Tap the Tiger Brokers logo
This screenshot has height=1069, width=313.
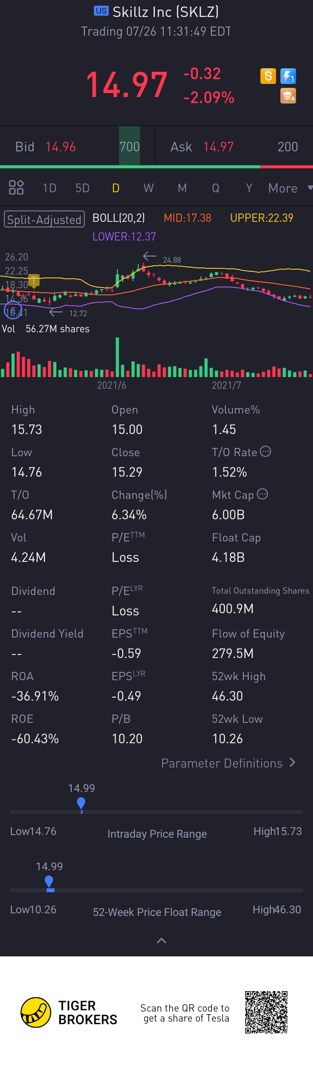coord(36,1012)
